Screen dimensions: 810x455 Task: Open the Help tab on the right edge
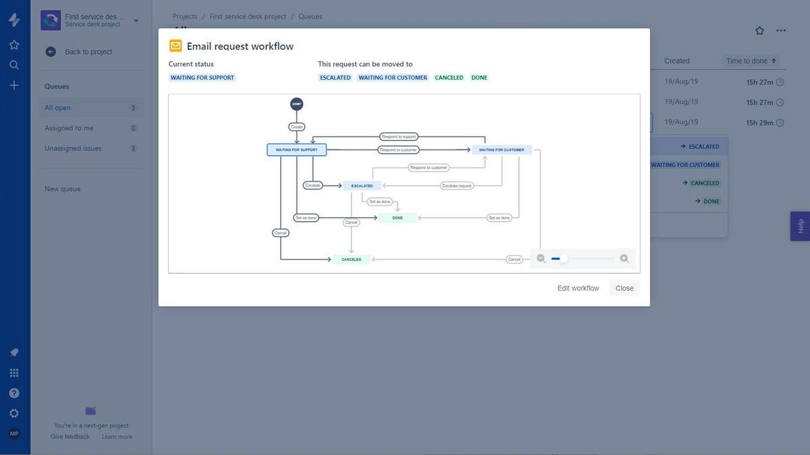pyautogui.click(x=800, y=226)
